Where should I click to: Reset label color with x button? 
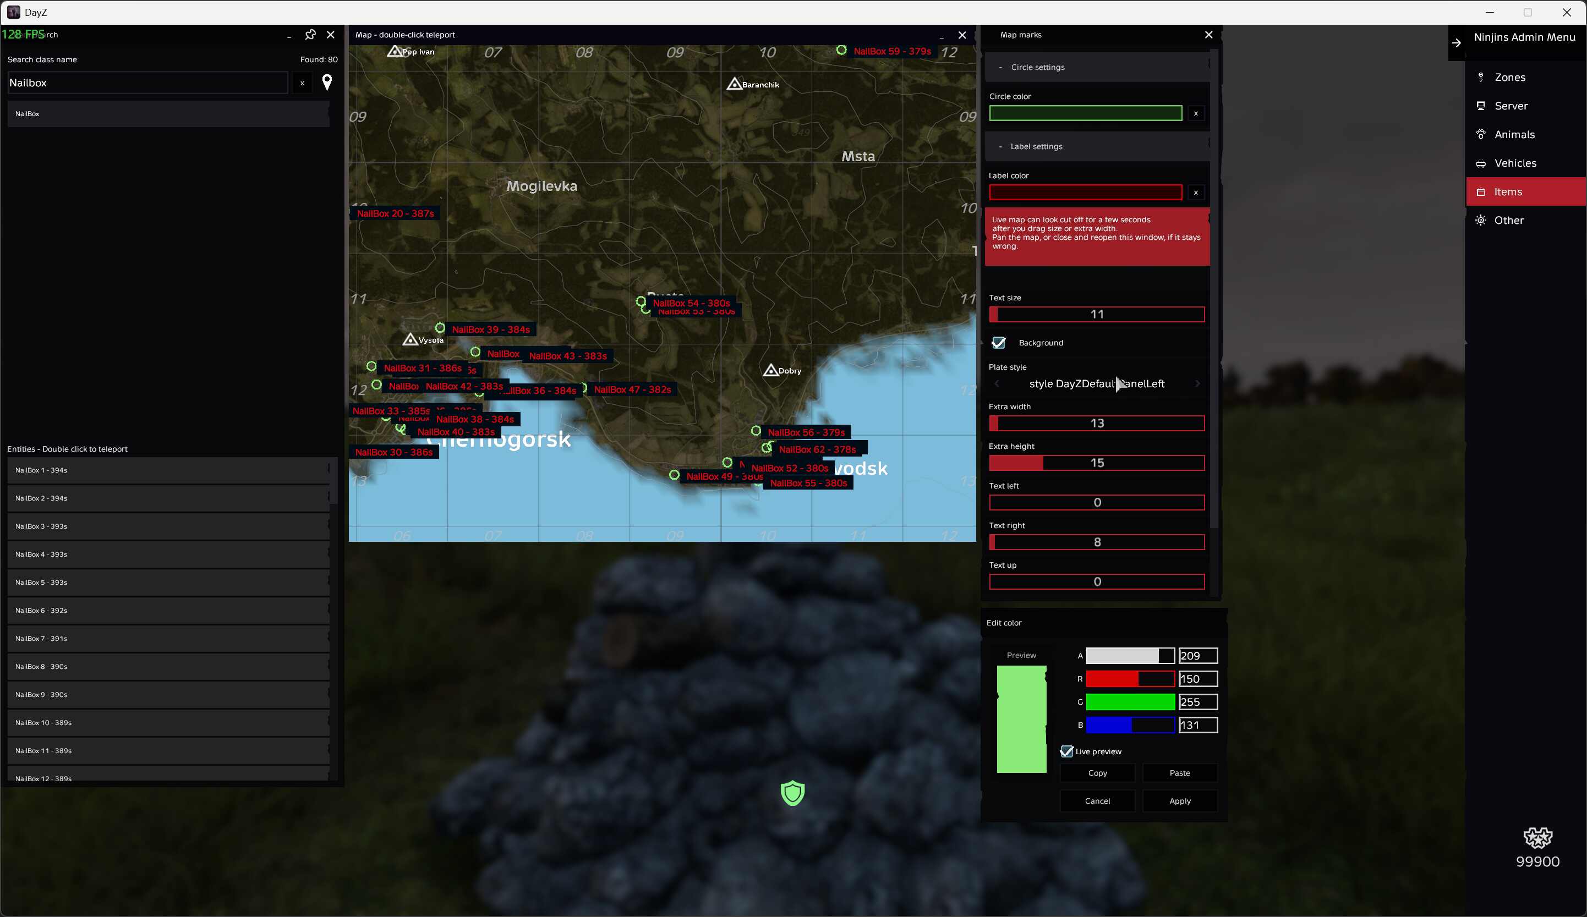(1195, 193)
